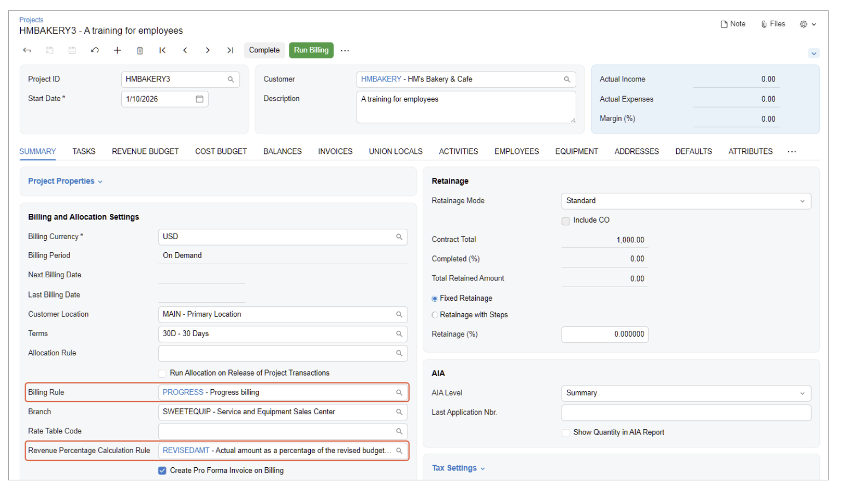Add a new record with the plus icon
The height and width of the screenshot is (494, 845).
(x=117, y=50)
